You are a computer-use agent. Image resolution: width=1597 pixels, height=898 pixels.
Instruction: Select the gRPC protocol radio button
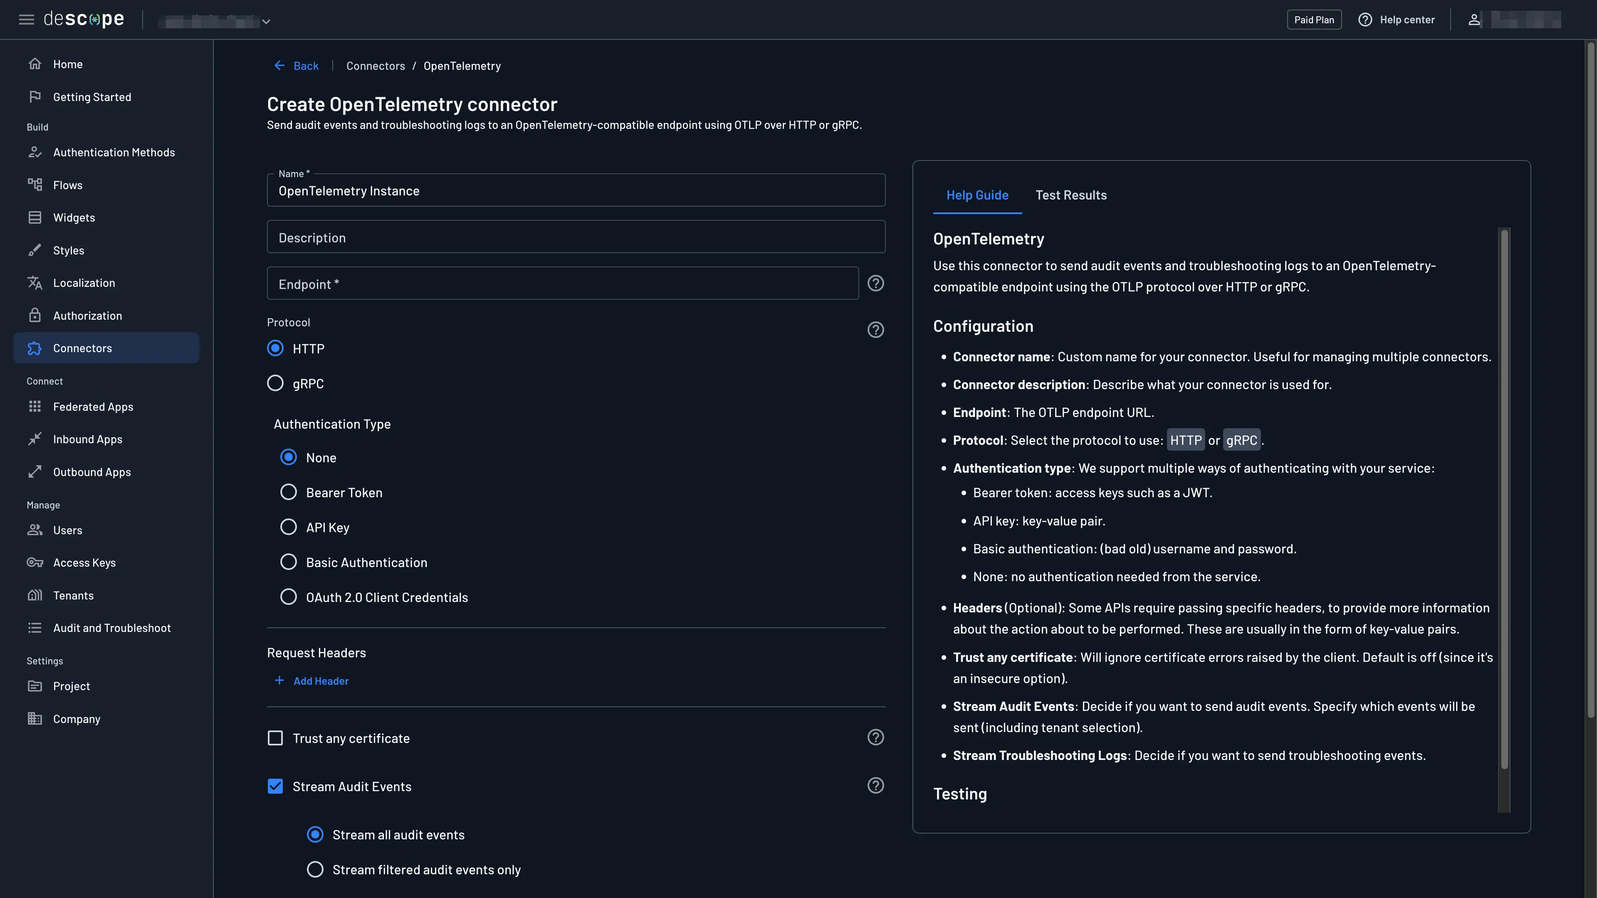click(275, 383)
